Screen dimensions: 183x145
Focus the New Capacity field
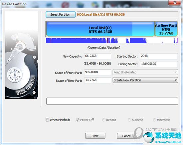click(97, 56)
